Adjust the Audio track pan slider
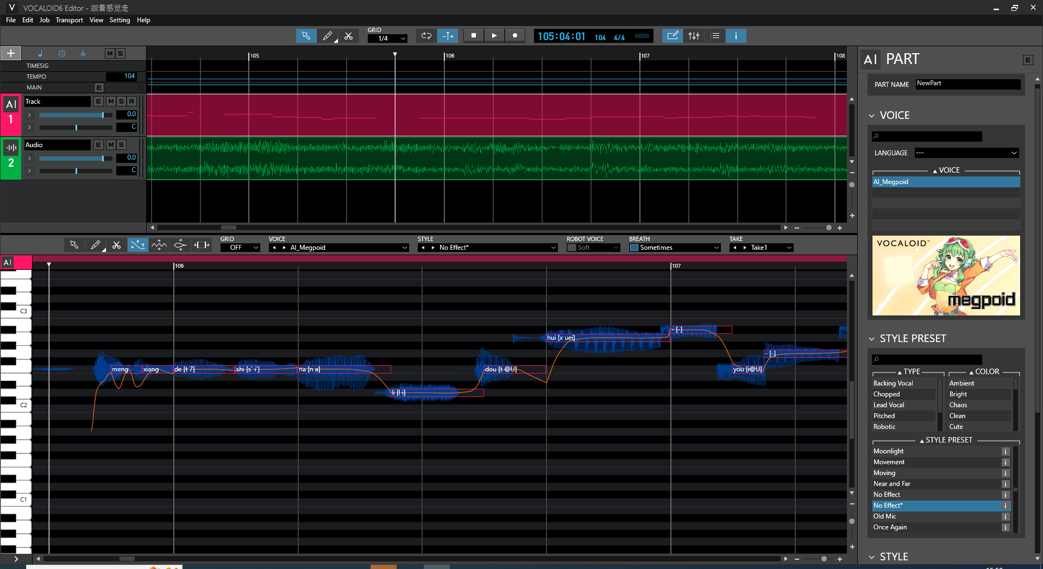The height and width of the screenshot is (569, 1043). pos(76,170)
